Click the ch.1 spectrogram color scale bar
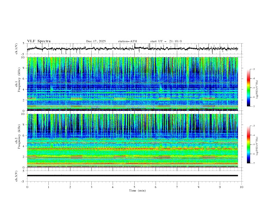Image resolution: width=272 pixels, height=210 pixels. (248, 87)
